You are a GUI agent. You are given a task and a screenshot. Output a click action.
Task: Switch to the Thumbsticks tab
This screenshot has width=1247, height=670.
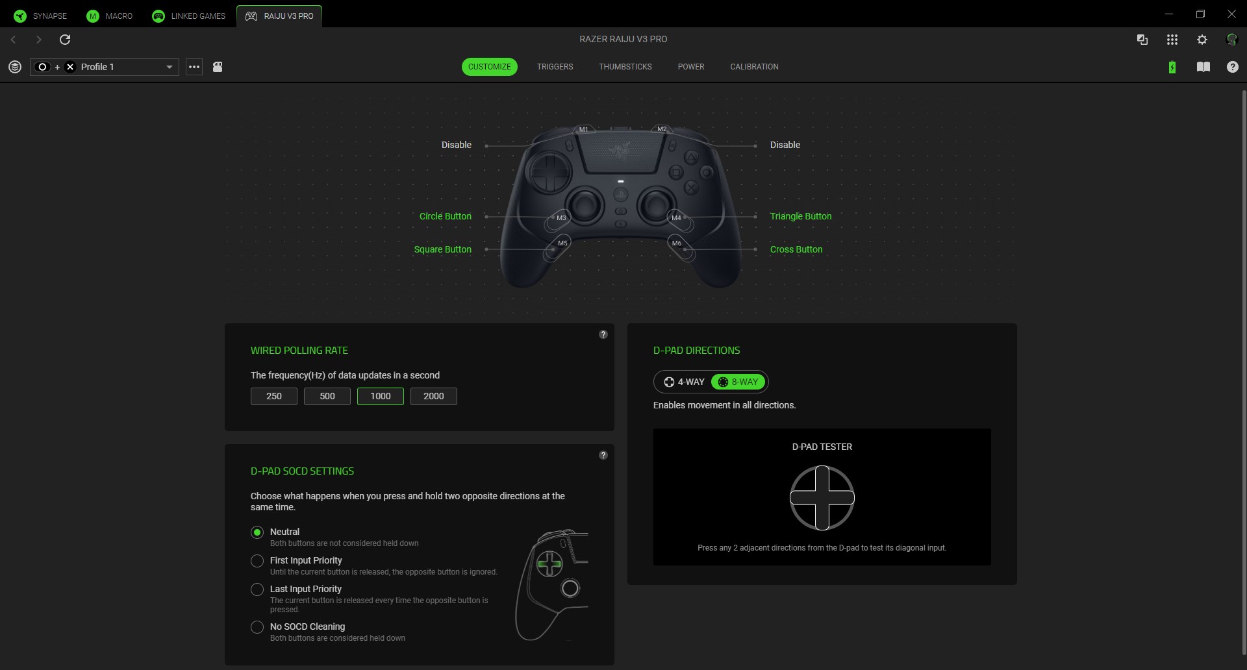[x=625, y=67]
